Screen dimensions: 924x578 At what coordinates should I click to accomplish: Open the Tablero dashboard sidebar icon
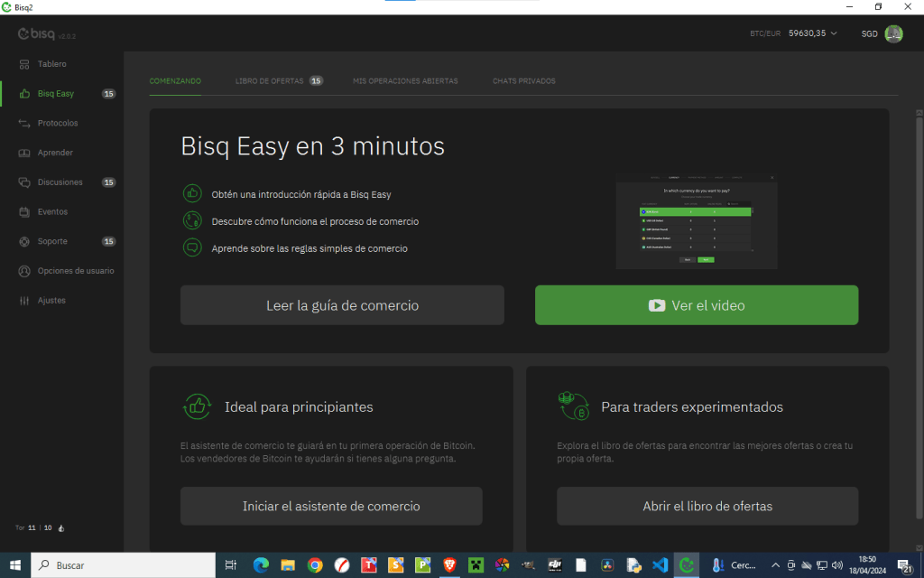pyautogui.click(x=24, y=64)
